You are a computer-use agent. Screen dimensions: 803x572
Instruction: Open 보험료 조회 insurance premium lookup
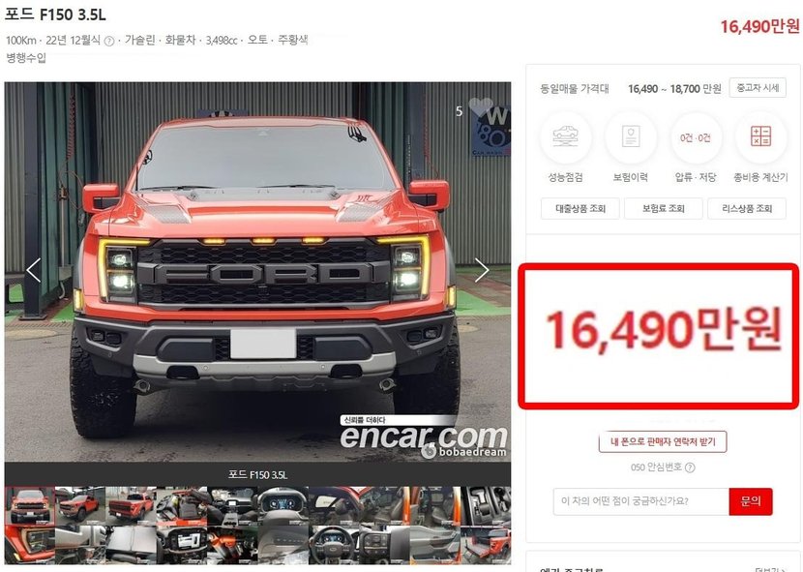[x=663, y=209]
